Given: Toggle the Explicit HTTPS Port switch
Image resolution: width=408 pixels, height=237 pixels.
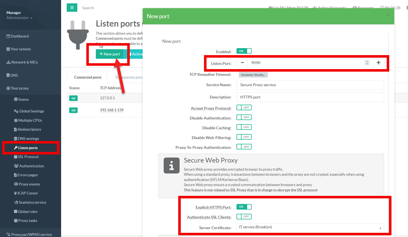Looking at the screenshot, I should point(244,207).
